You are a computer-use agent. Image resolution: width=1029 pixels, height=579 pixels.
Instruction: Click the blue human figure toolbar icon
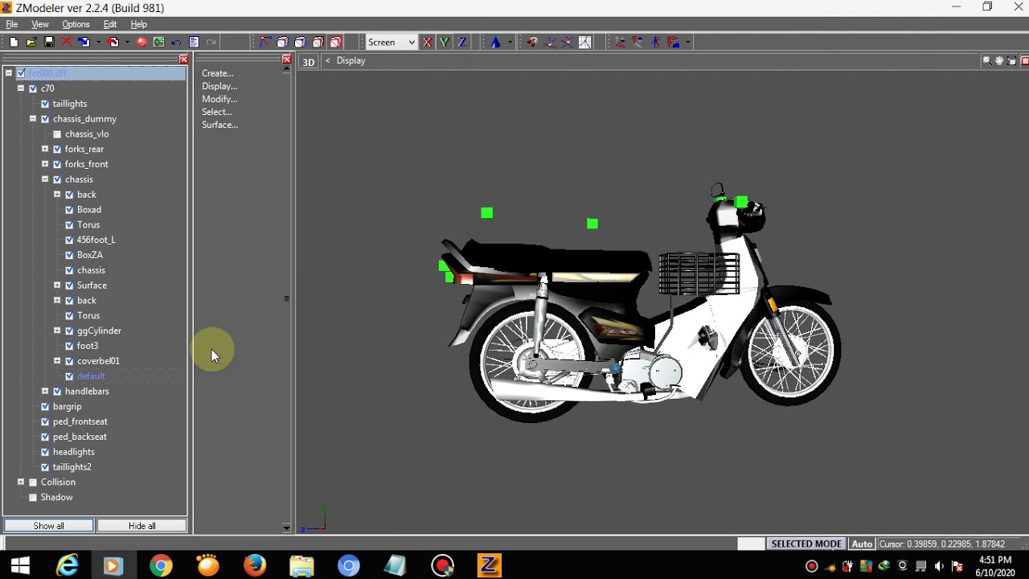pyautogui.click(x=655, y=42)
